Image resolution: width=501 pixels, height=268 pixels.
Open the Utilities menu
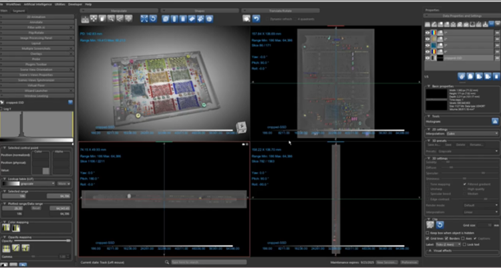(x=59, y=5)
